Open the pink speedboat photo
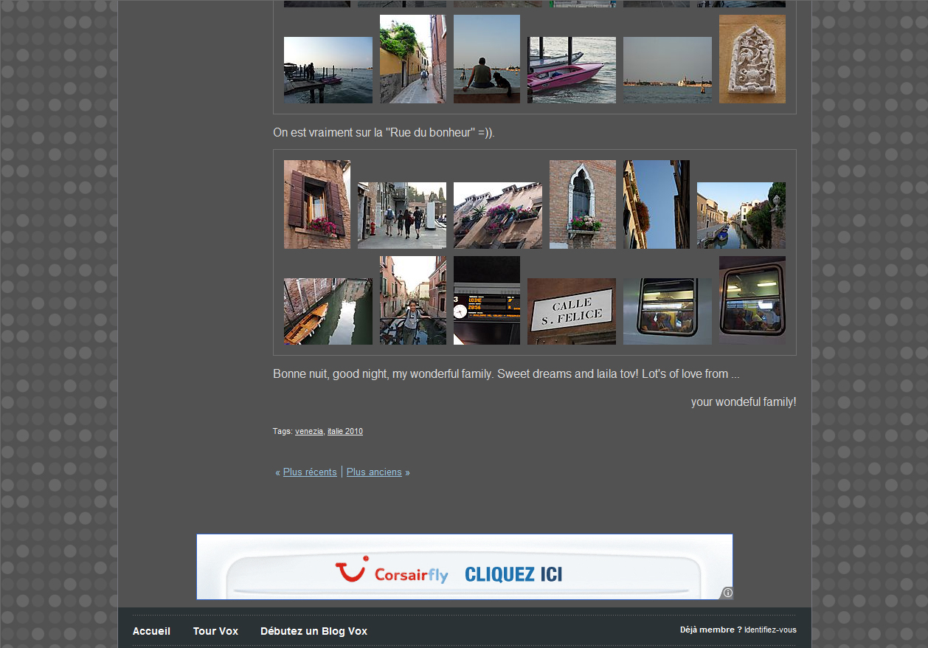The width and height of the screenshot is (928, 648). (x=572, y=70)
